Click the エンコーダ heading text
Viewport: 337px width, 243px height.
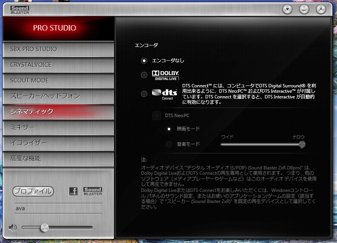coord(146,45)
